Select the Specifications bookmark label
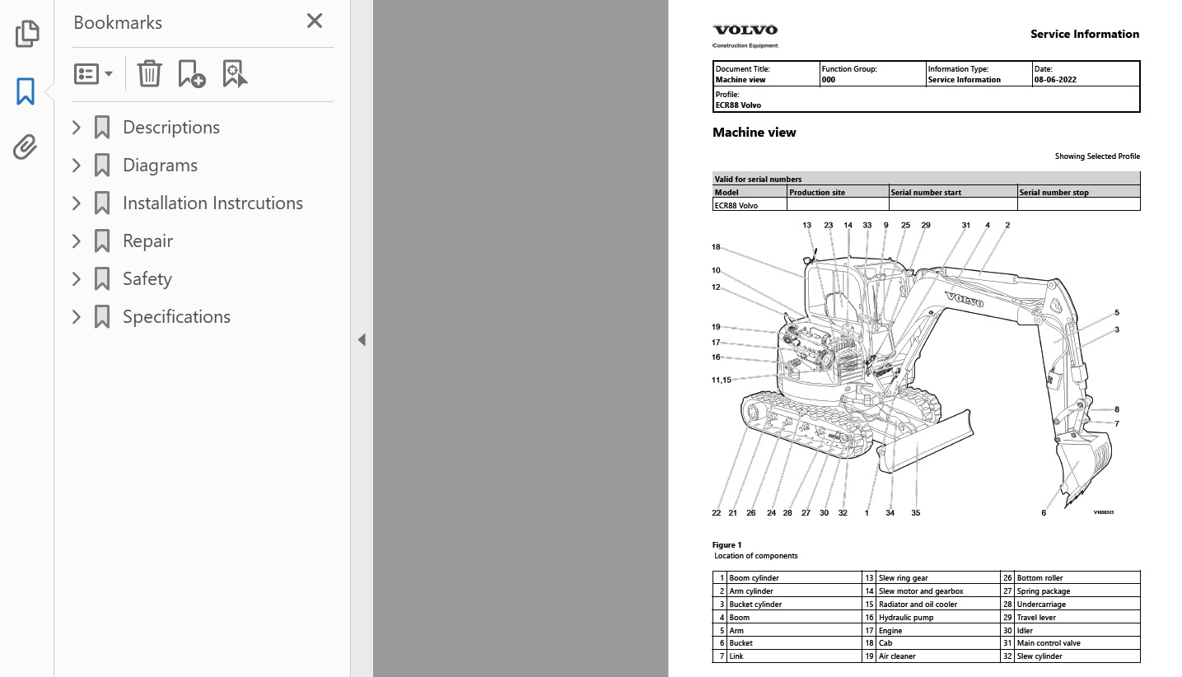Screen dimensions: 1182x677 (176, 317)
